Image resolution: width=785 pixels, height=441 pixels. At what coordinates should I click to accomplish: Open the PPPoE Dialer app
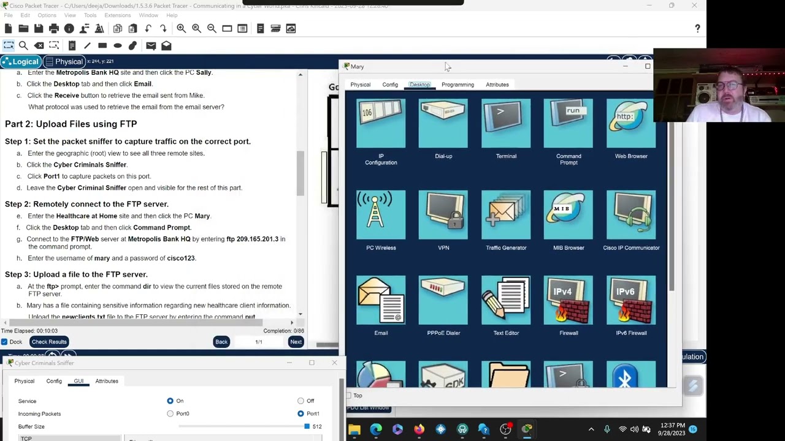(x=443, y=300)
